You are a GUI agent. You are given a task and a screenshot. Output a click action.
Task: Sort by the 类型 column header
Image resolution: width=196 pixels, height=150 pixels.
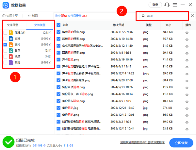[x=149, y=25]
